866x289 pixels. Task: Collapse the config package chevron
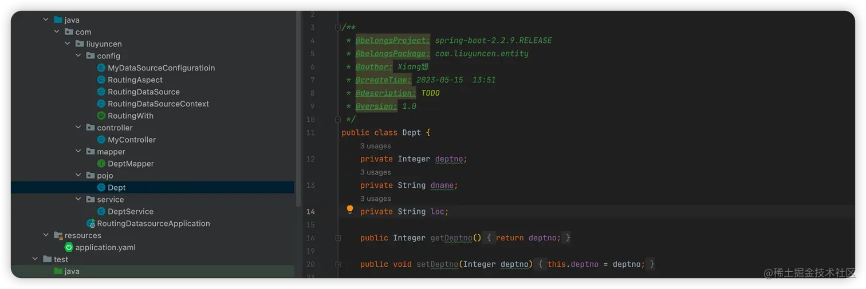pyautogui.click(x=78, y=56)
